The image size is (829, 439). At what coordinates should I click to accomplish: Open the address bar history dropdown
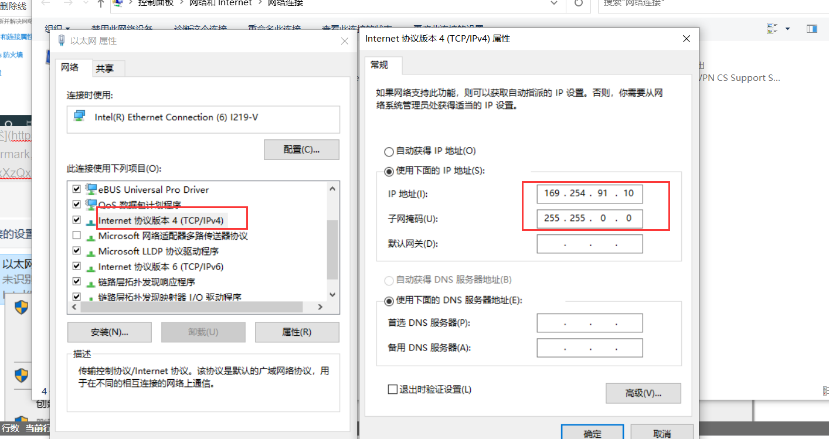coord(553,4)
